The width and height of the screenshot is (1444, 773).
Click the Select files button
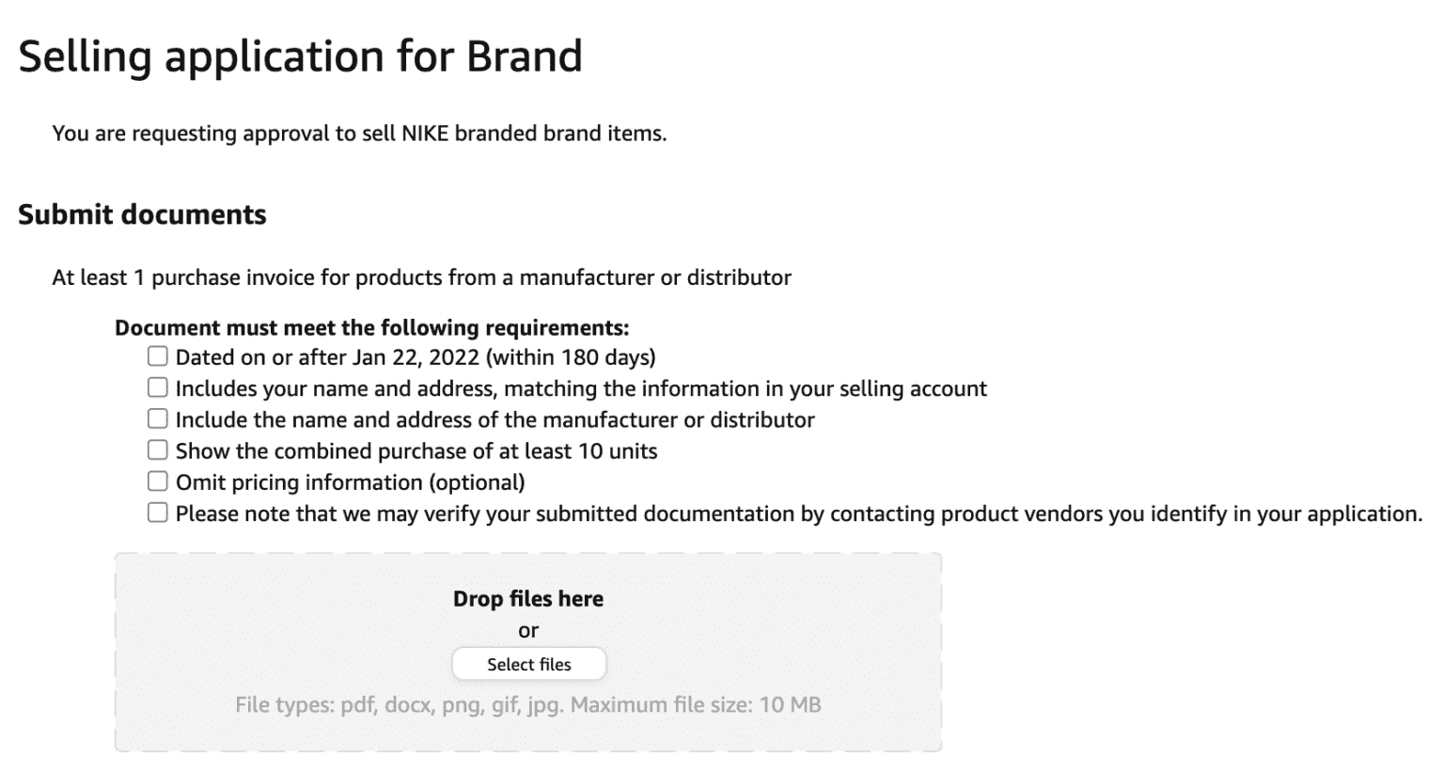tap(528, 664)
